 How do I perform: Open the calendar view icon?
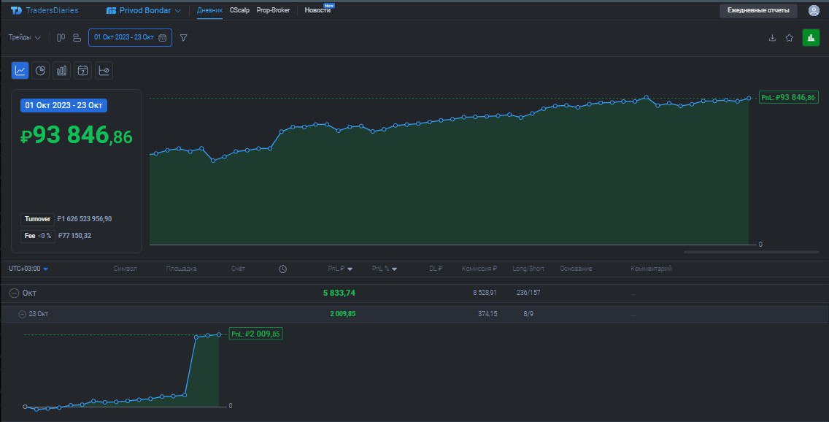pyautogui.click(x=81, y=70)
